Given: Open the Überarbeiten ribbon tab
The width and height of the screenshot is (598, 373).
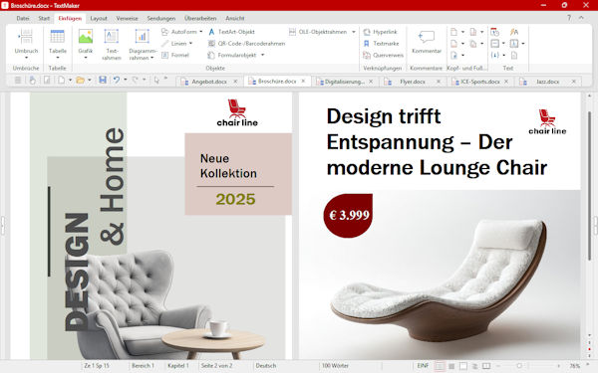Looking at the screenshot, I should (200, 18).
